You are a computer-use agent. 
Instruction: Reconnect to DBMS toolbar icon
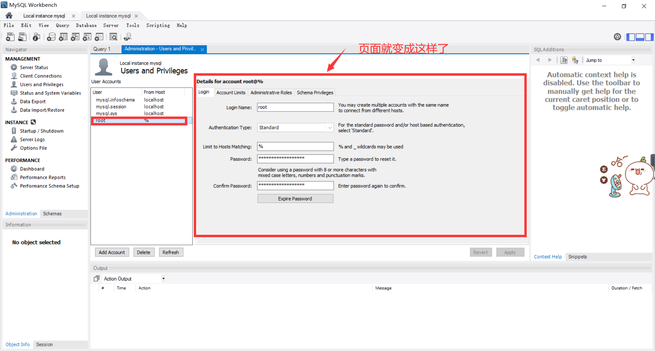point(128,37)
